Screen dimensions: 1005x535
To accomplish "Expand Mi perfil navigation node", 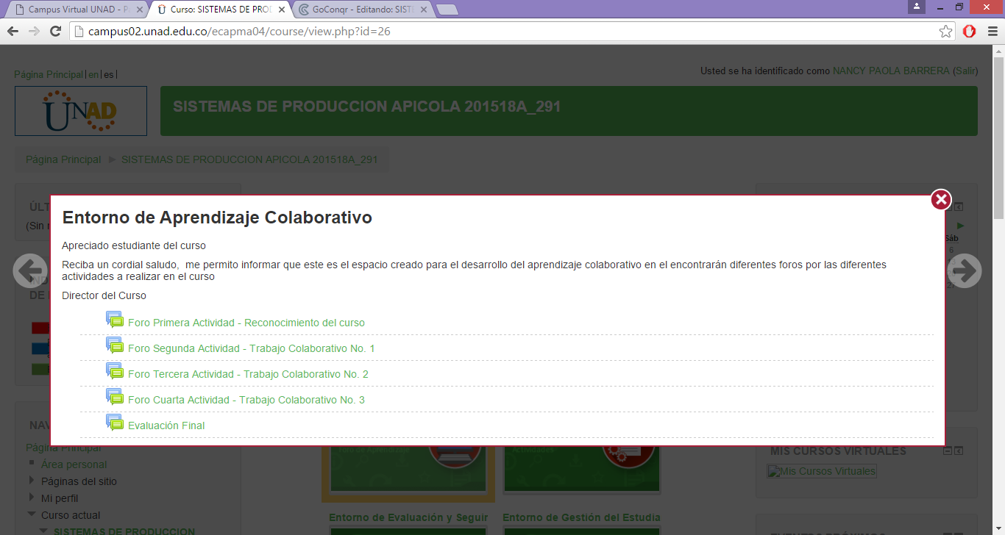I will point(31,498).
